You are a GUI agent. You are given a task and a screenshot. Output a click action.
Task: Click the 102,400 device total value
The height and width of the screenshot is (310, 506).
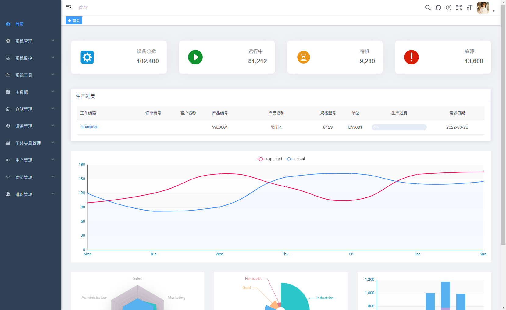pyautogui.click(x=148, y=61)
